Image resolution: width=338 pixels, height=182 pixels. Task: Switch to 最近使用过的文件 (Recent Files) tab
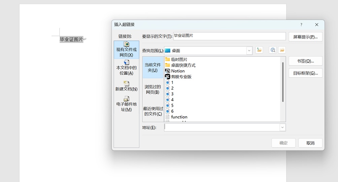tap(153, 111)
